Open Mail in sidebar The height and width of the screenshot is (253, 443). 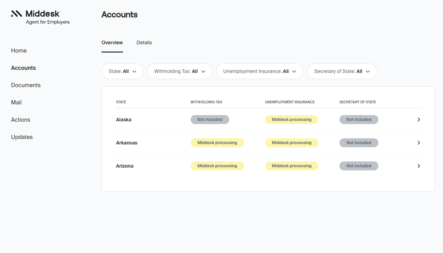pos(16,102)
